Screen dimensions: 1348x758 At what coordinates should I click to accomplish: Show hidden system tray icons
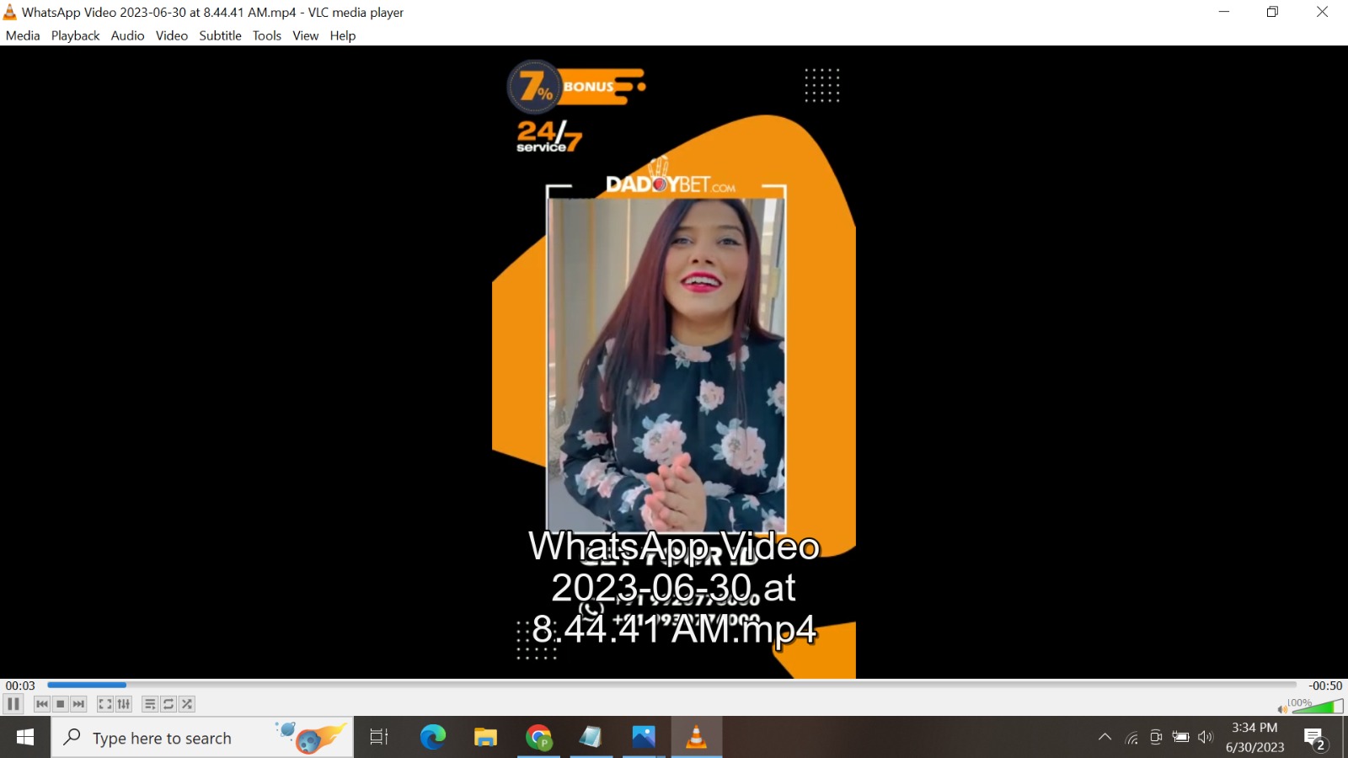click(1105, 738)
